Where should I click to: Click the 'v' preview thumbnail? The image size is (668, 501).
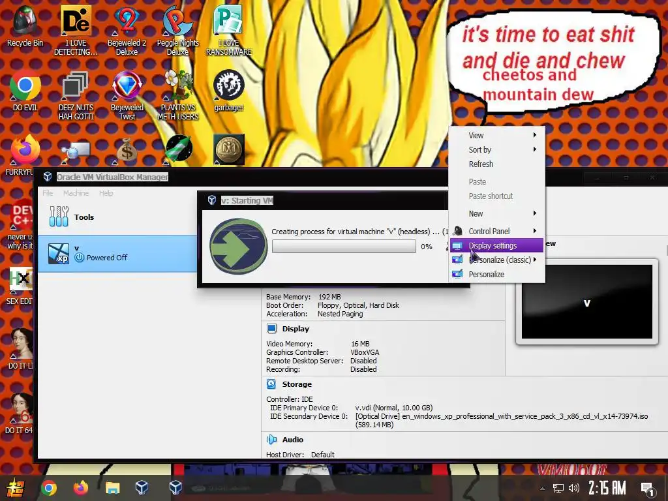click(x=586, y=301)
